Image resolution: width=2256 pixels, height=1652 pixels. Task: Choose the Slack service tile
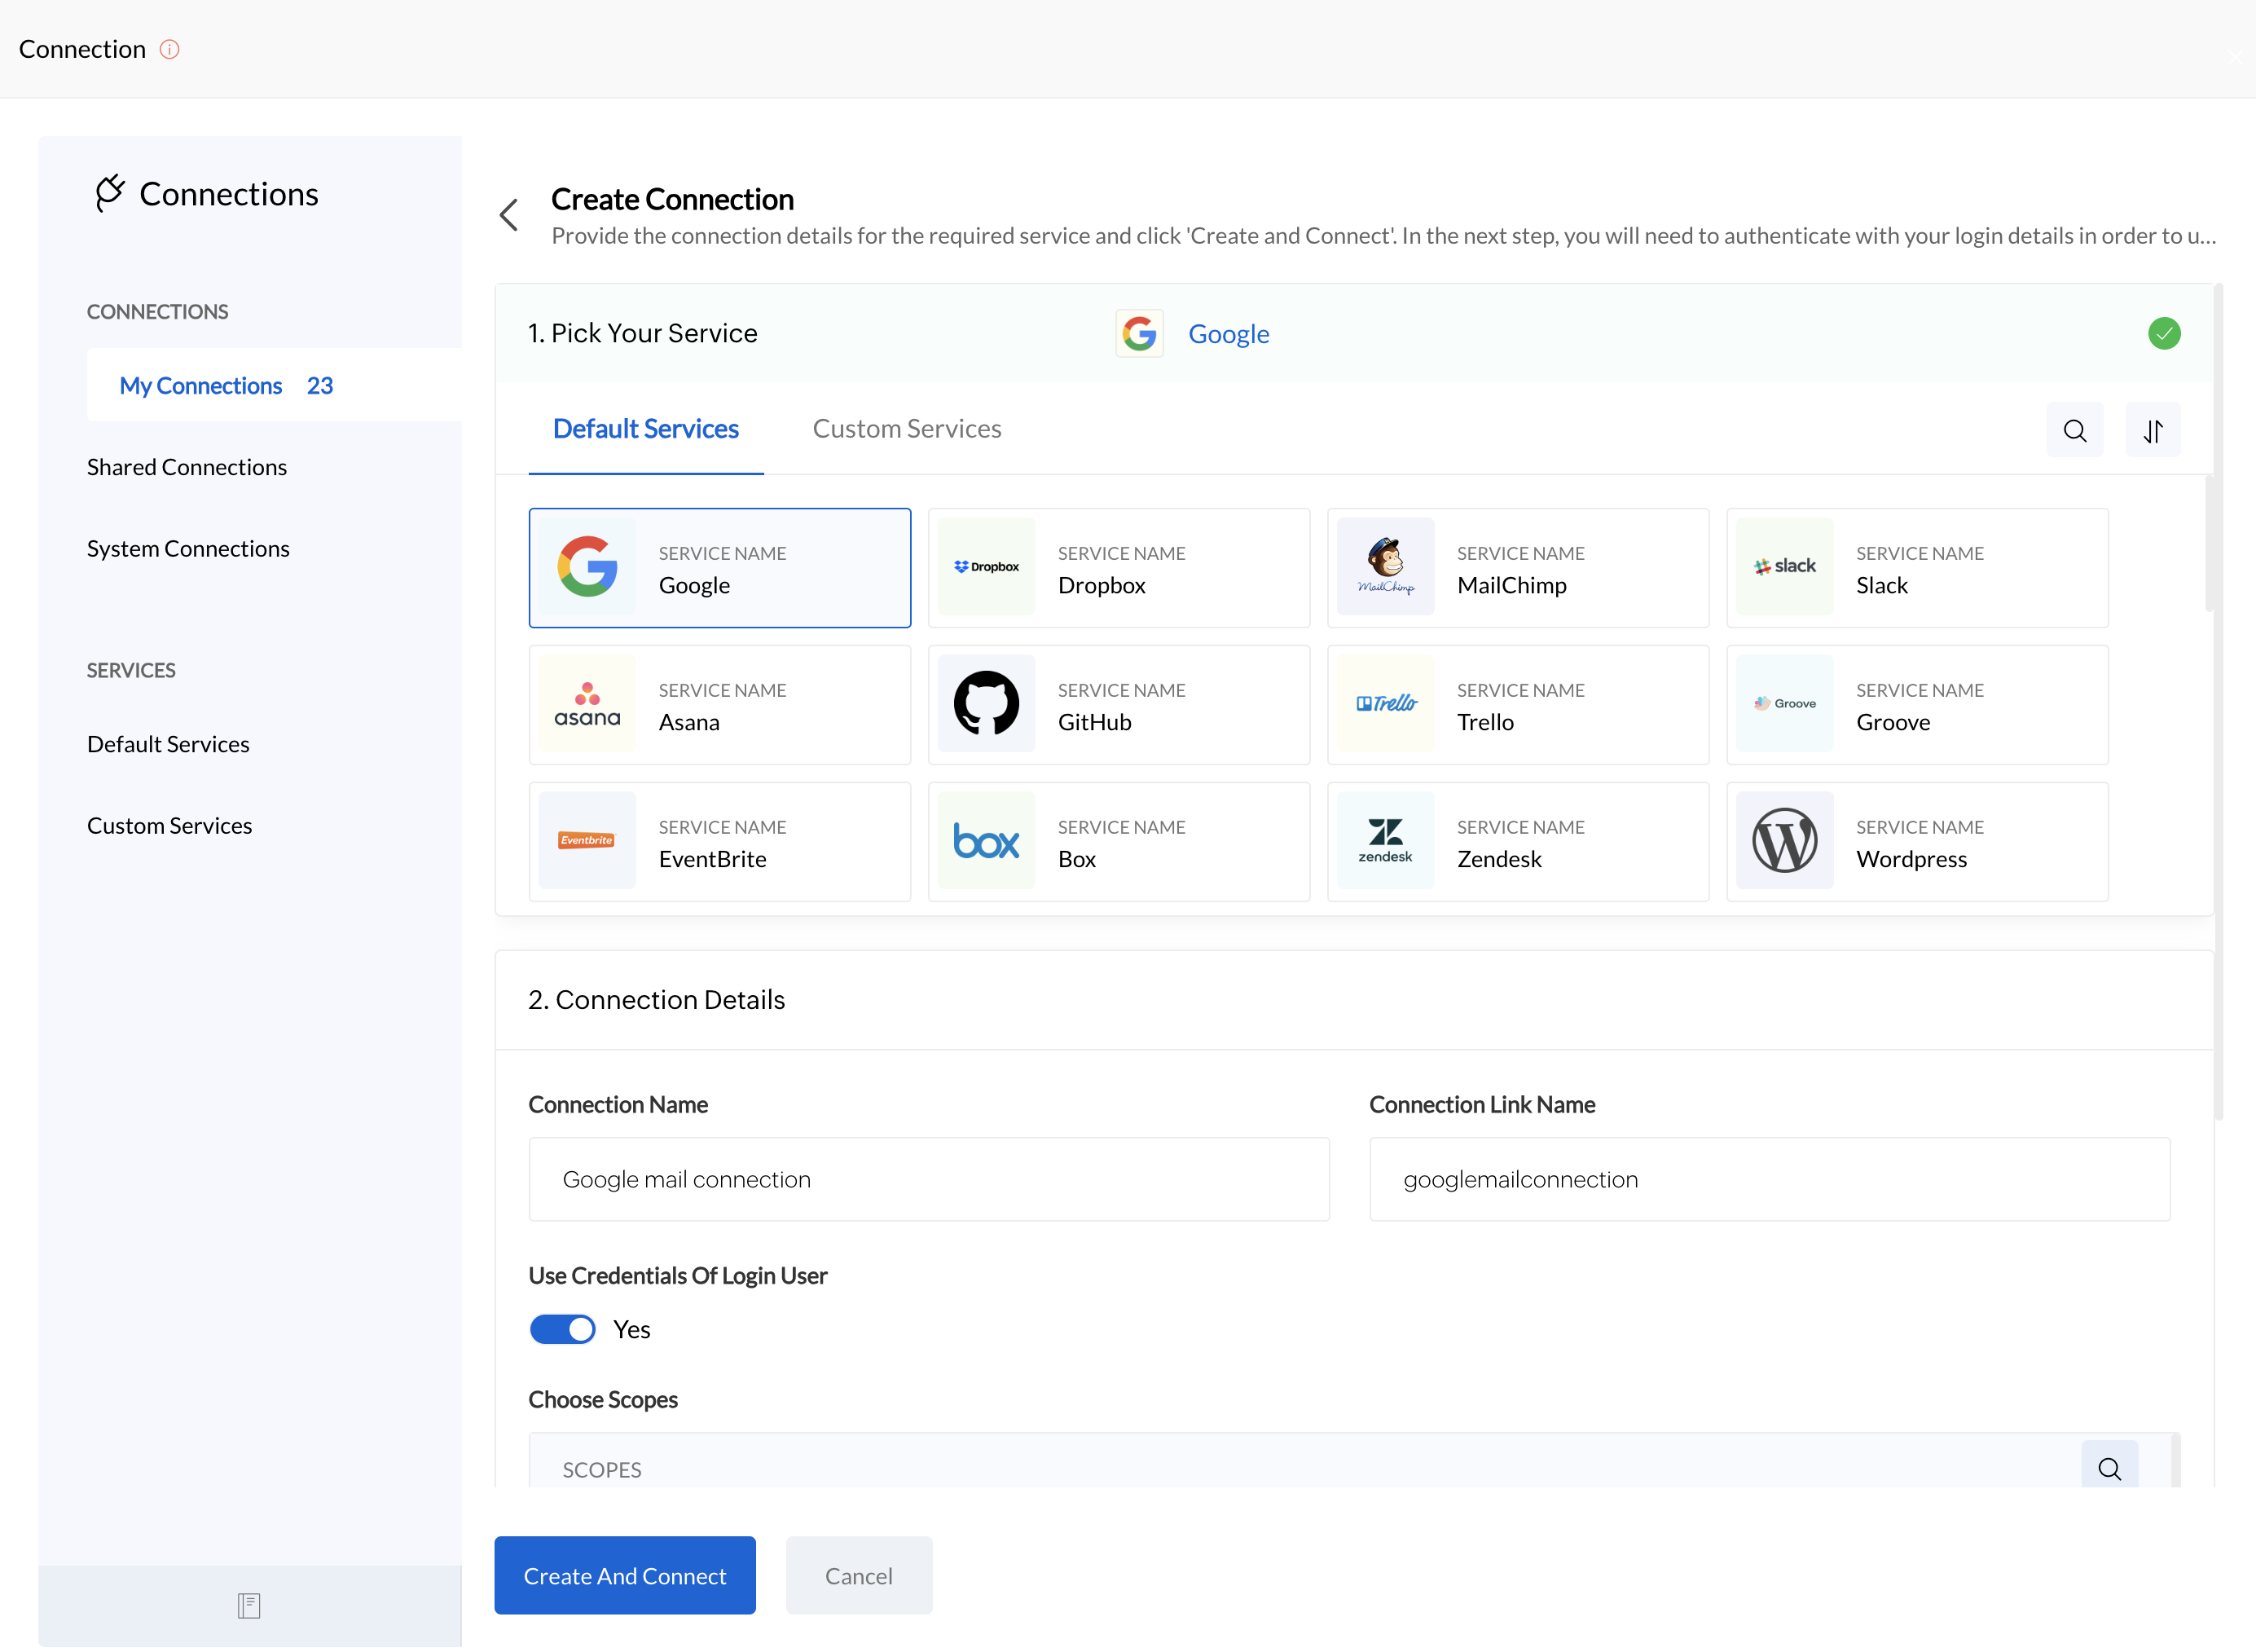tap(1916, 568)
